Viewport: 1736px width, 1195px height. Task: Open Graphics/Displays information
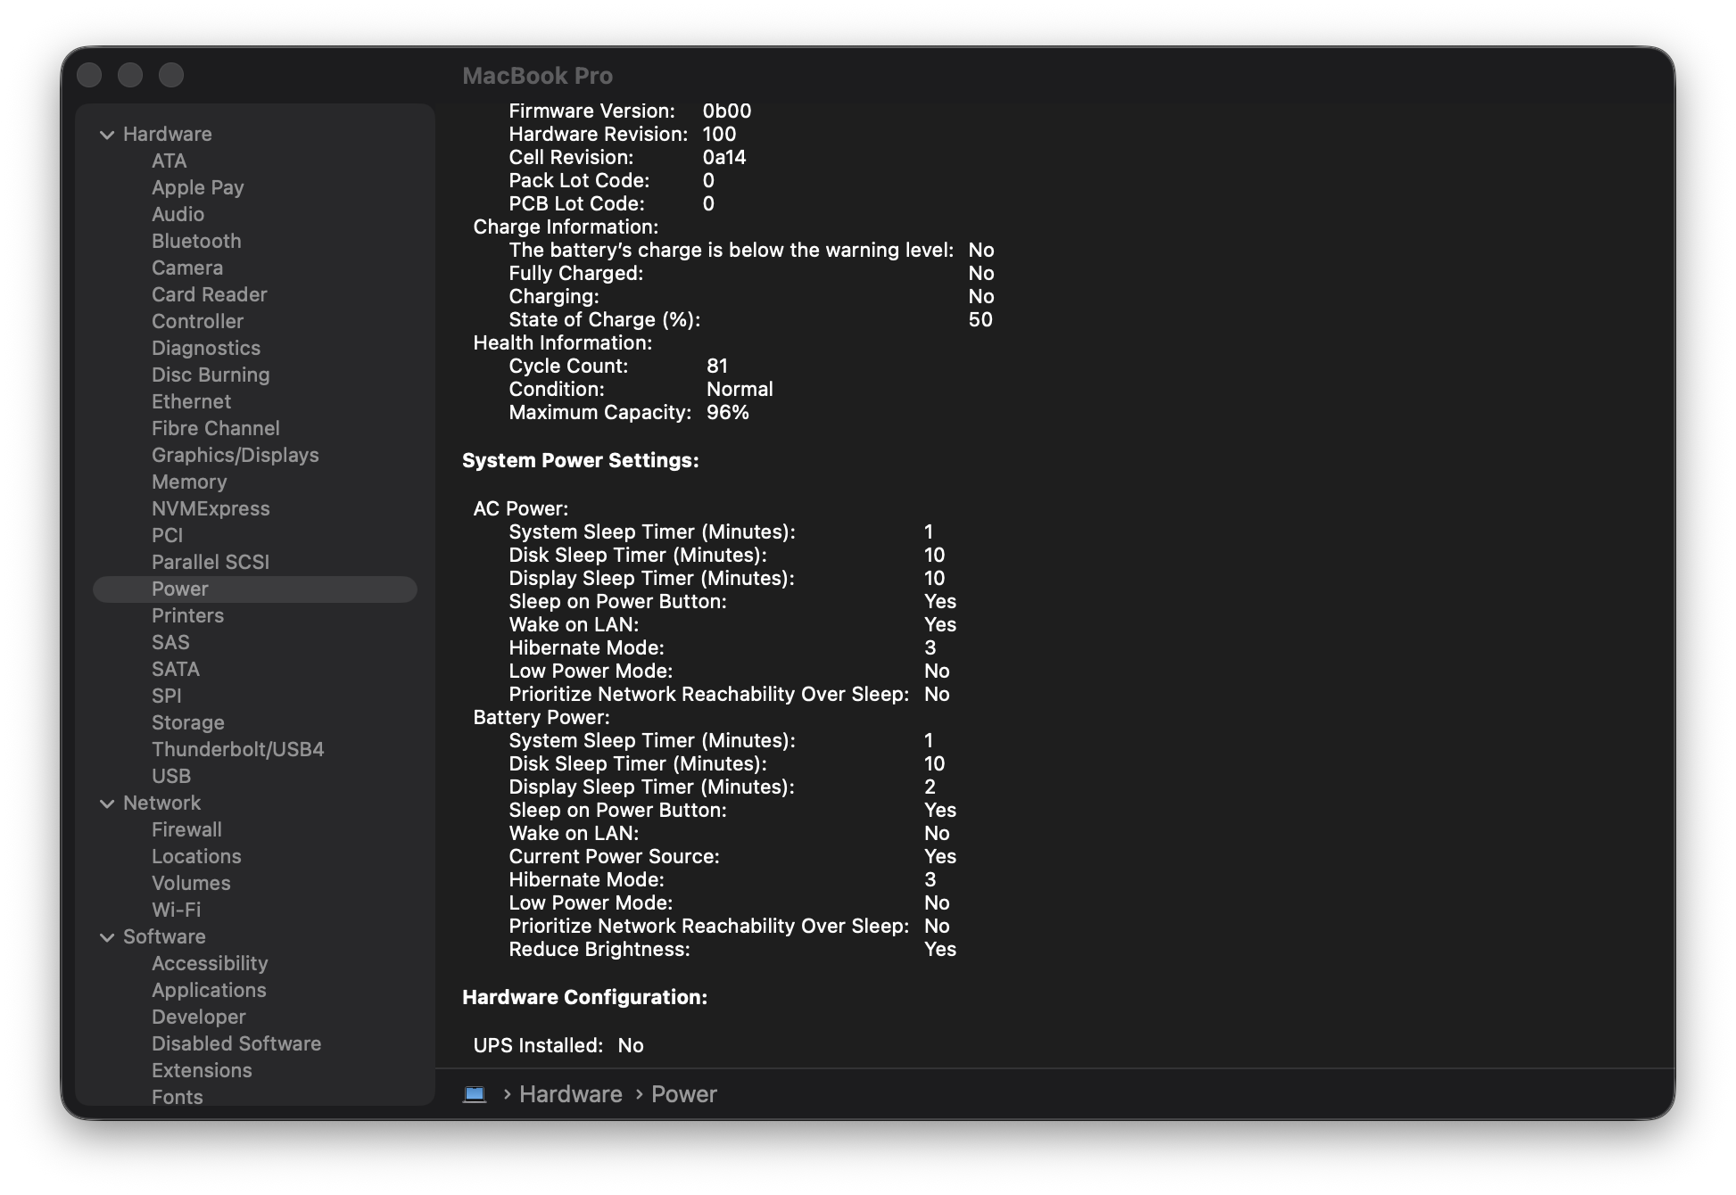[236, 455]
